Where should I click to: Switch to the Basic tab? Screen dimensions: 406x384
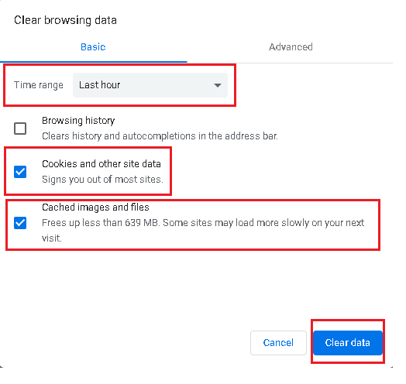(x=93, y=47)
